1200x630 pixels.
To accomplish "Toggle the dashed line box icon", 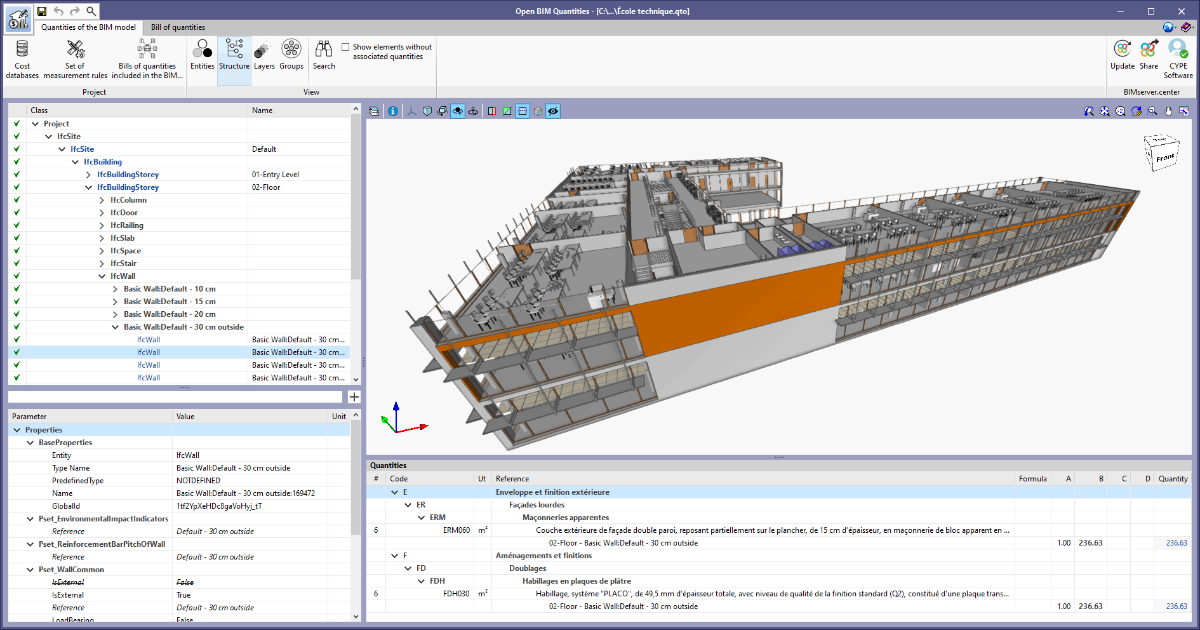I will 523,111.
